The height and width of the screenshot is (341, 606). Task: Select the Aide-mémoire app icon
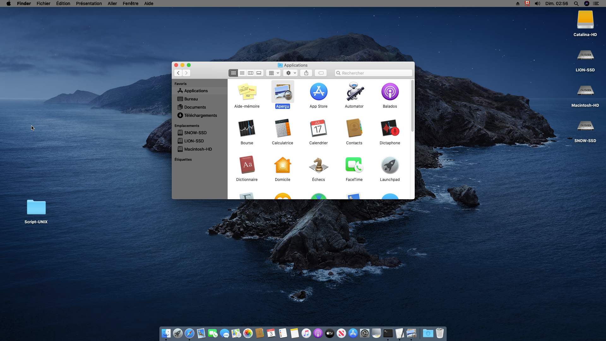pyautogui.click(x=247, y=92)
